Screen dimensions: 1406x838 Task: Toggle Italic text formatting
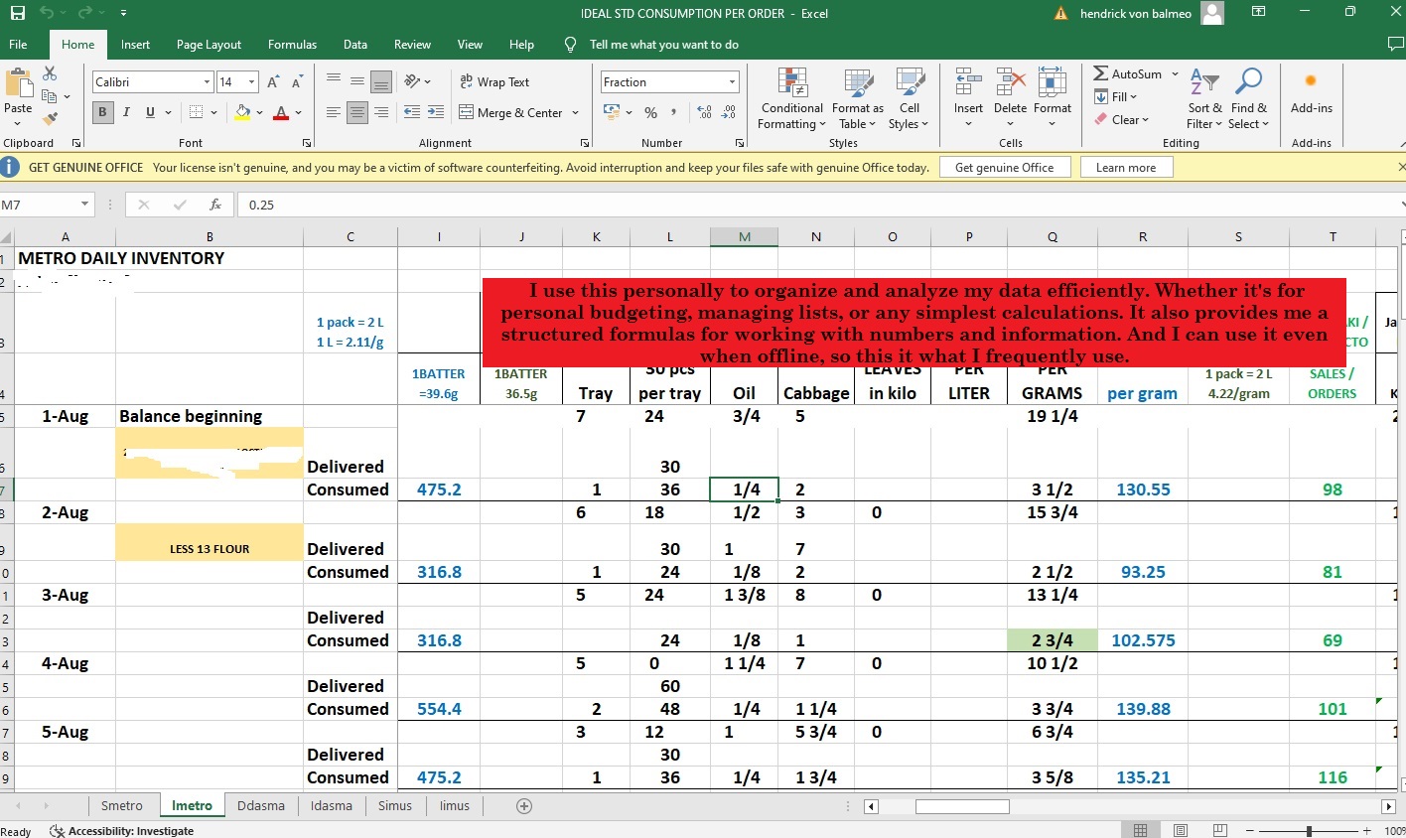(x=126, y=113)
